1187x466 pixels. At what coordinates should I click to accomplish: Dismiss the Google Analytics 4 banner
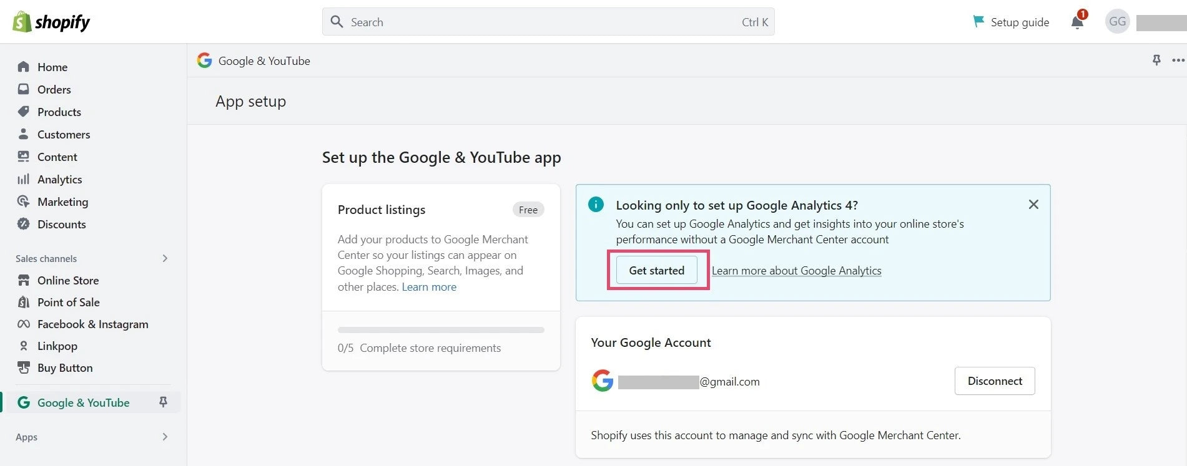pyautogui.click(x=1033, y=204)
